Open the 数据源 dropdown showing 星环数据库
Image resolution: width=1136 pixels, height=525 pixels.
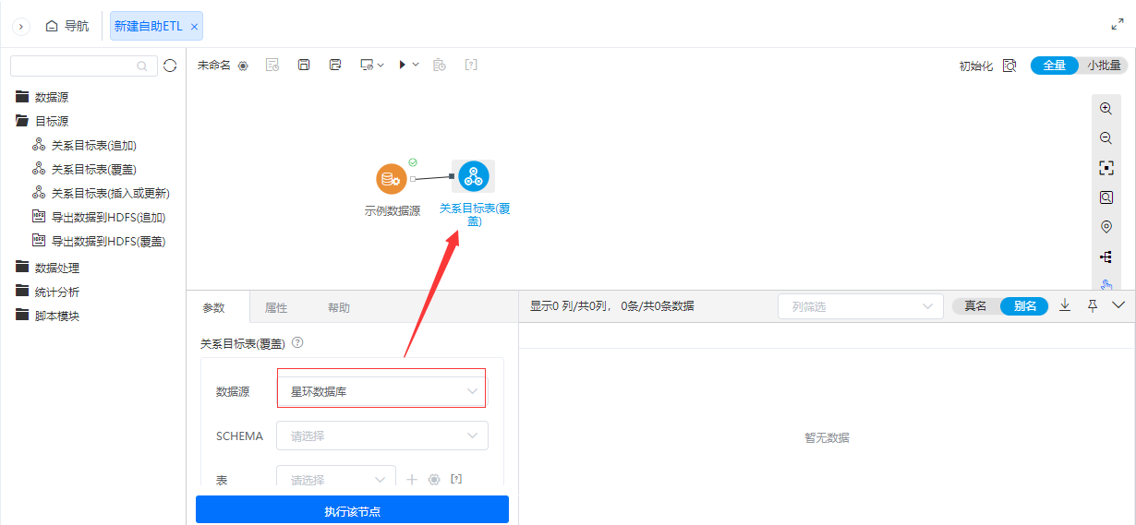382,391
